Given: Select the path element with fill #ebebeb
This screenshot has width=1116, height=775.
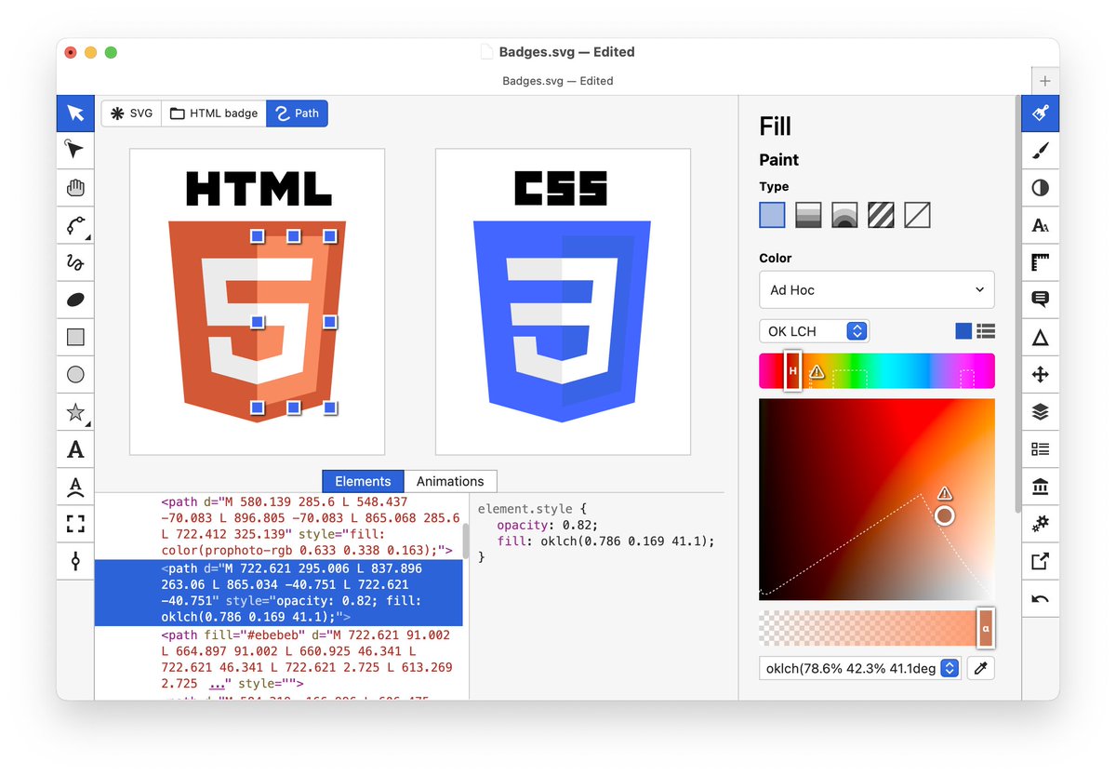Looking at the screenshot, I should (x=279, y=659).
